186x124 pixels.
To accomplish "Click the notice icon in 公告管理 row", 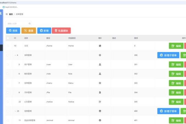I will 100,102.
